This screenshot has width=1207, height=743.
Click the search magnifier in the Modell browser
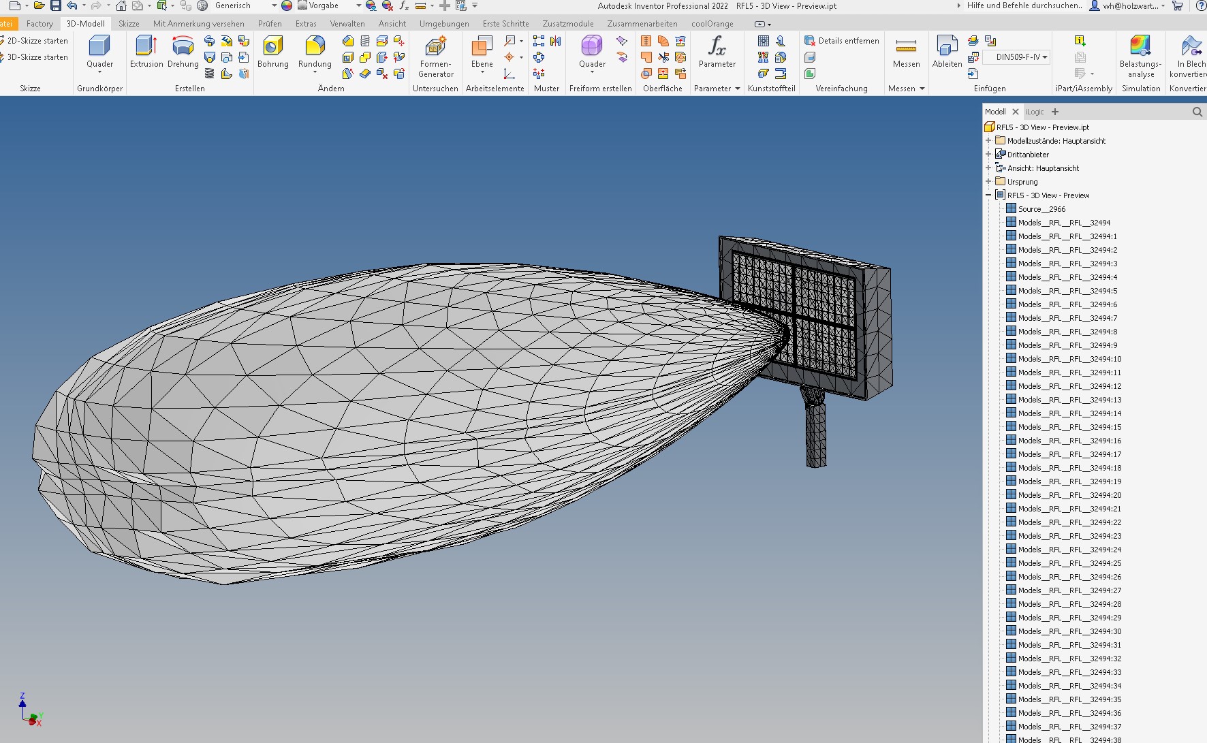pos(1197,112)
